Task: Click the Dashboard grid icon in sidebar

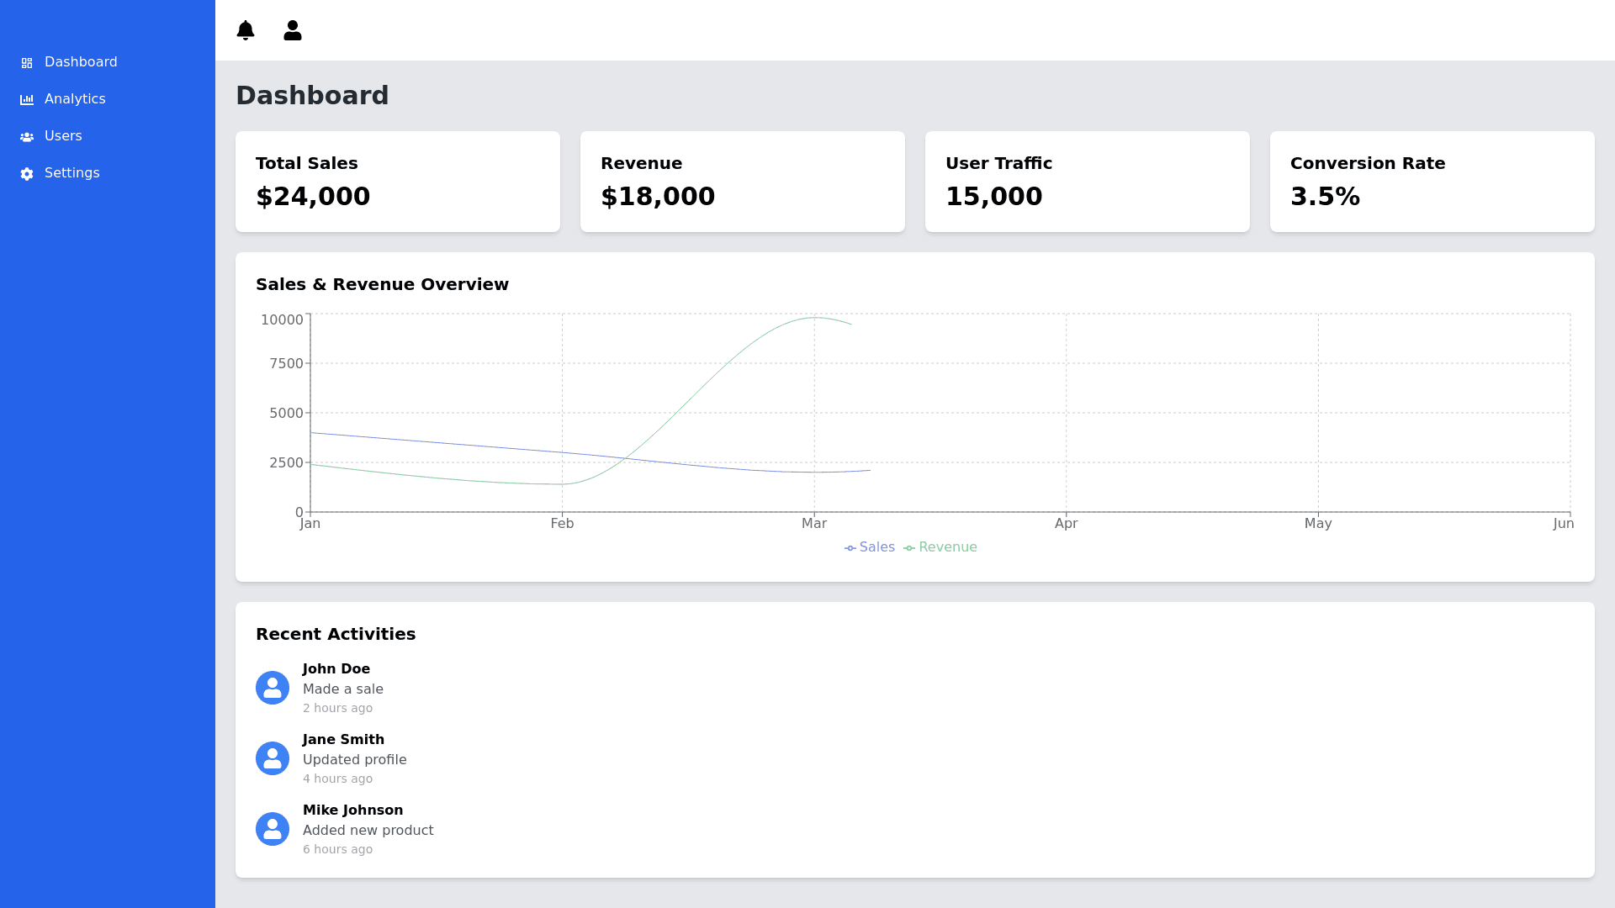Action: 27,63
